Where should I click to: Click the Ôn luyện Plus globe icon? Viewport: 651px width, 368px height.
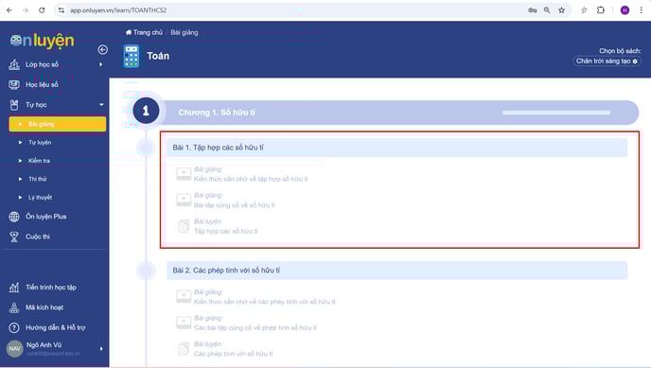(x=14, y=217)
